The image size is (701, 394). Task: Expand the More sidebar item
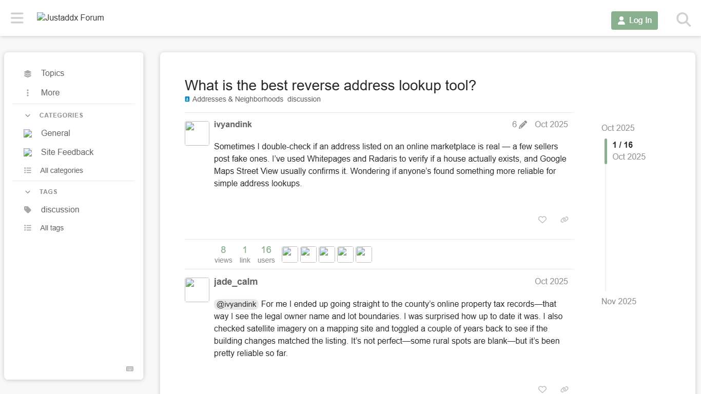coord(50,92)
